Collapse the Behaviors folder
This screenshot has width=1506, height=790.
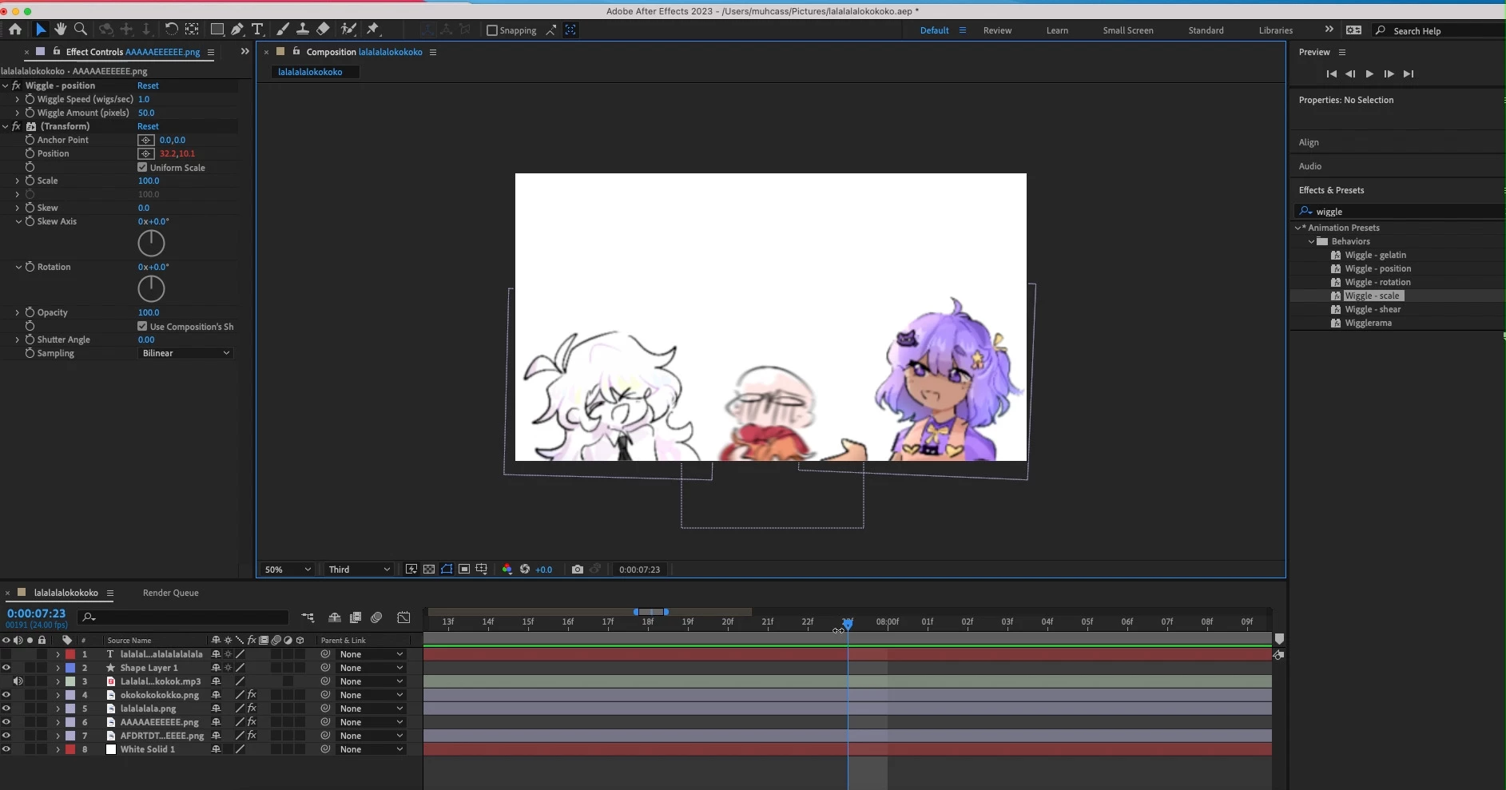coord(1311,241)
